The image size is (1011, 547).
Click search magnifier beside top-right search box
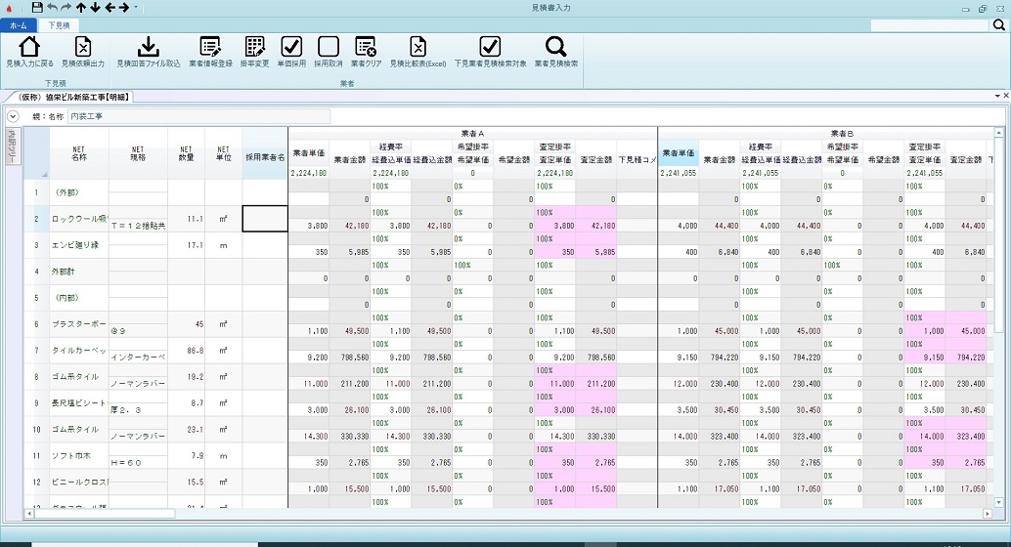pyautogui.click(x=998, y=25)
